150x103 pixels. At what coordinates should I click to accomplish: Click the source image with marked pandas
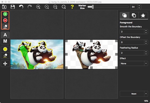click(37, 54)
